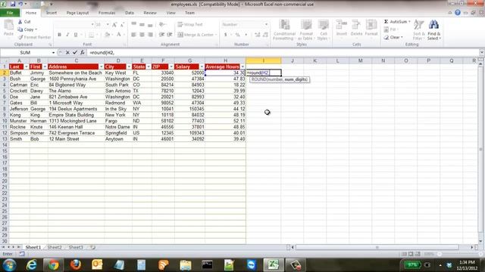
Task: Click the Format Painter brush
Action: pyautogui.click(x=20, y=37)
